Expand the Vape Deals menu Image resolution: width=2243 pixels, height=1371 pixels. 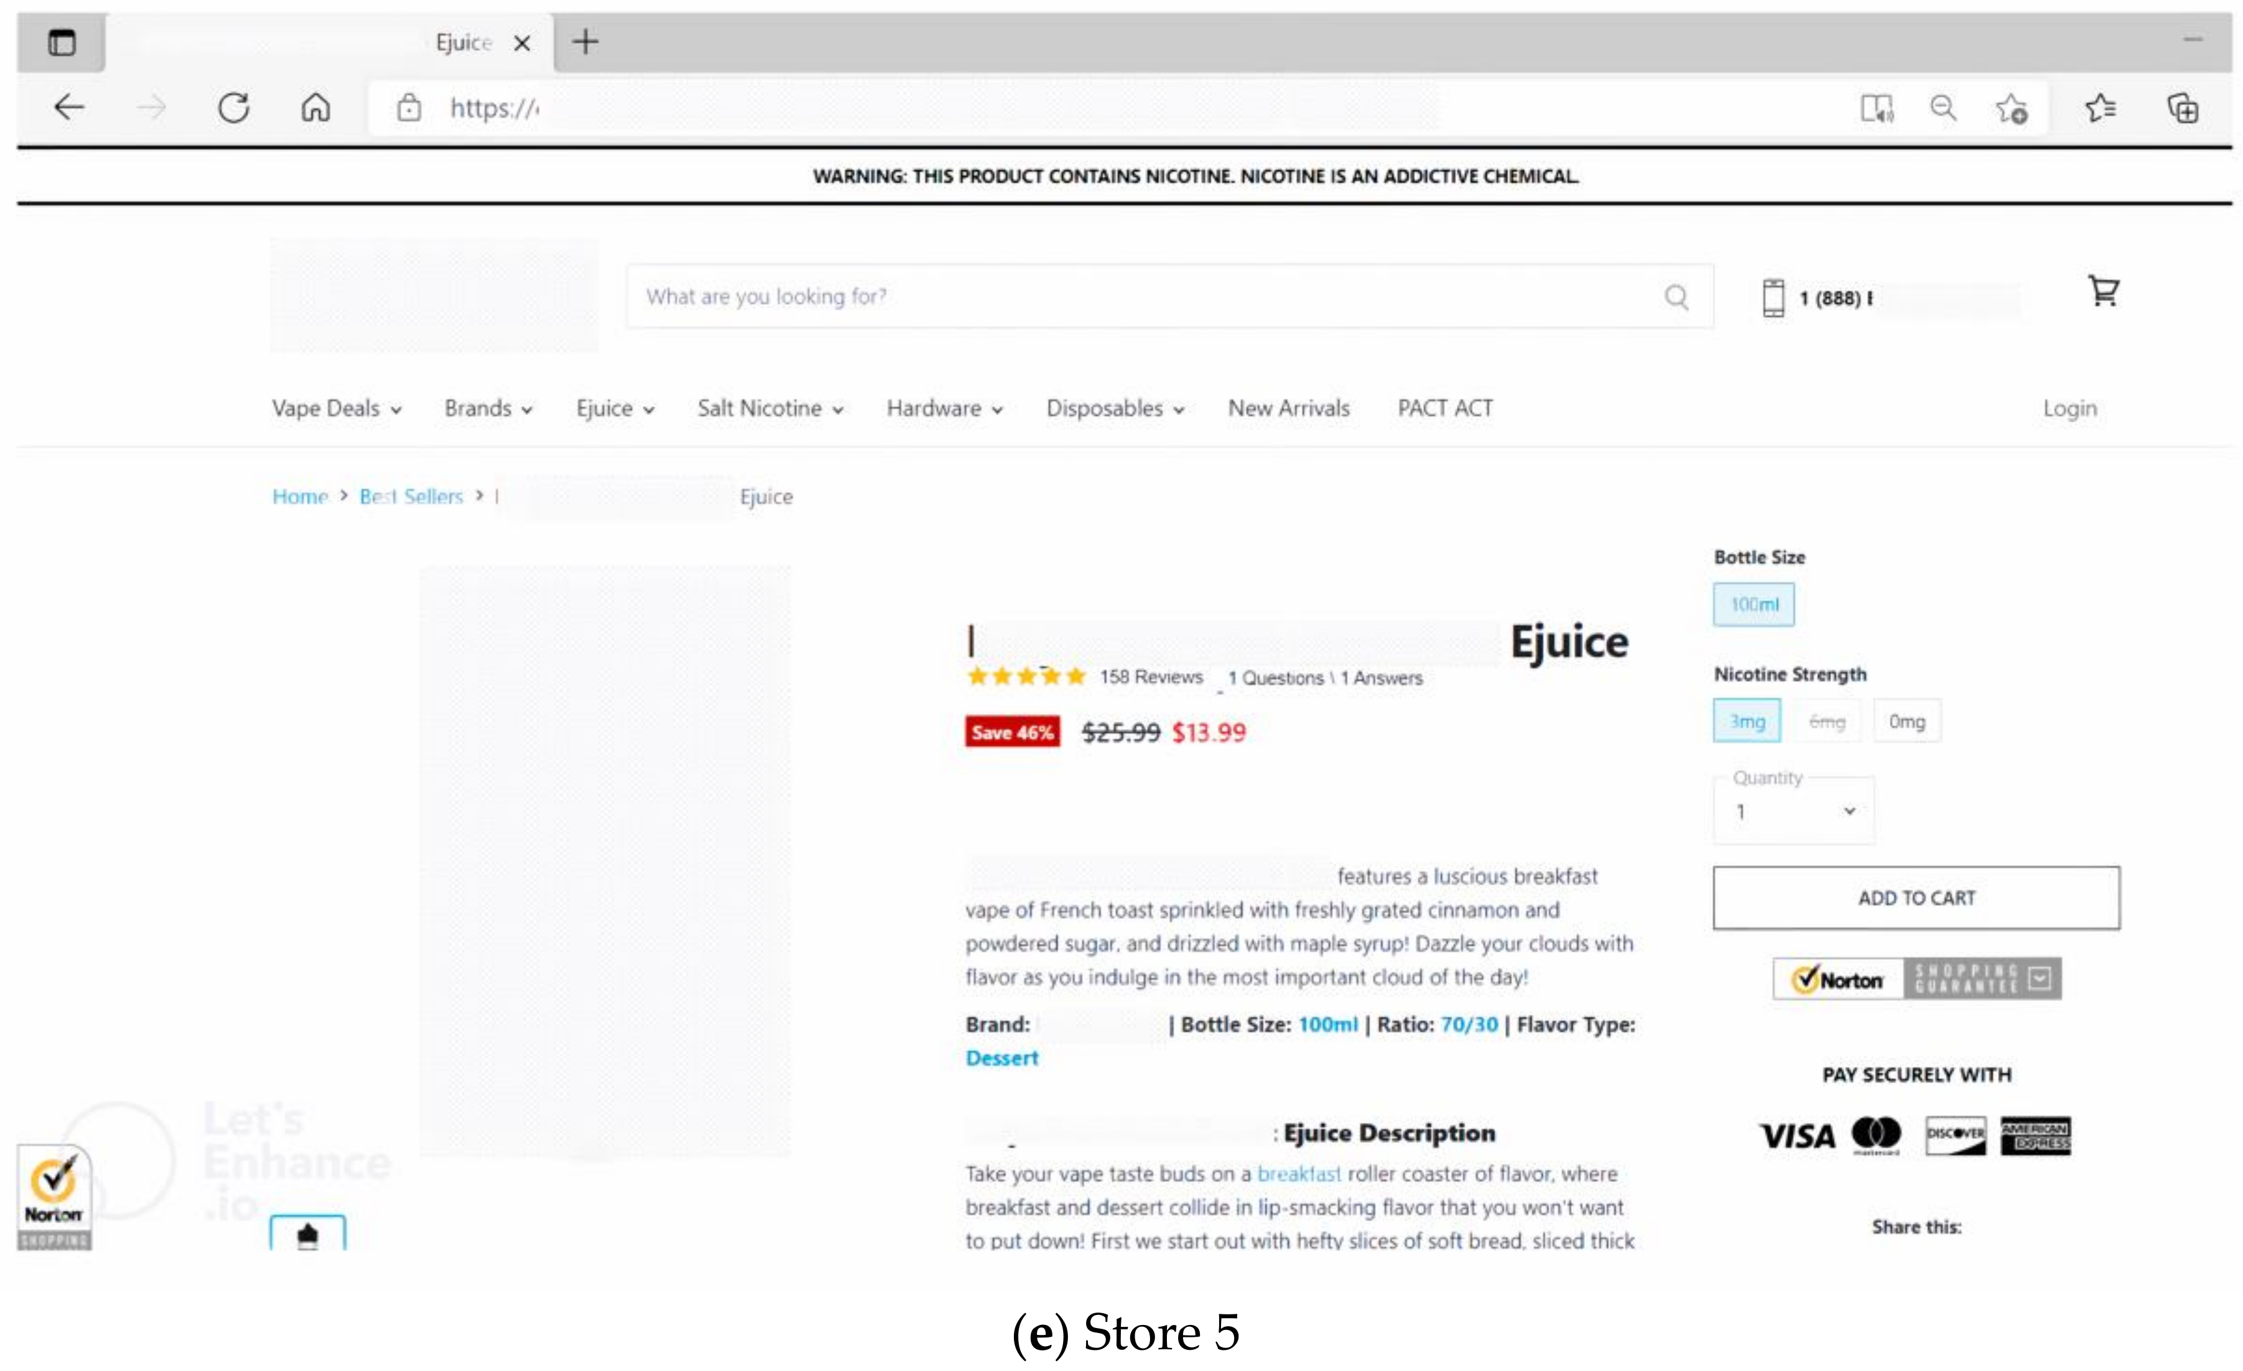click(x=336, y=409)
